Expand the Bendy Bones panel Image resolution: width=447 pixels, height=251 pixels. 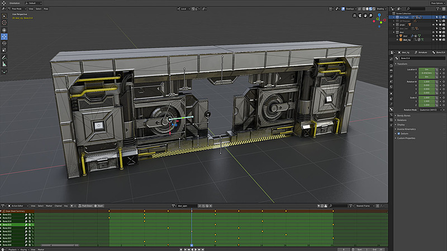(x=403, y=115)
